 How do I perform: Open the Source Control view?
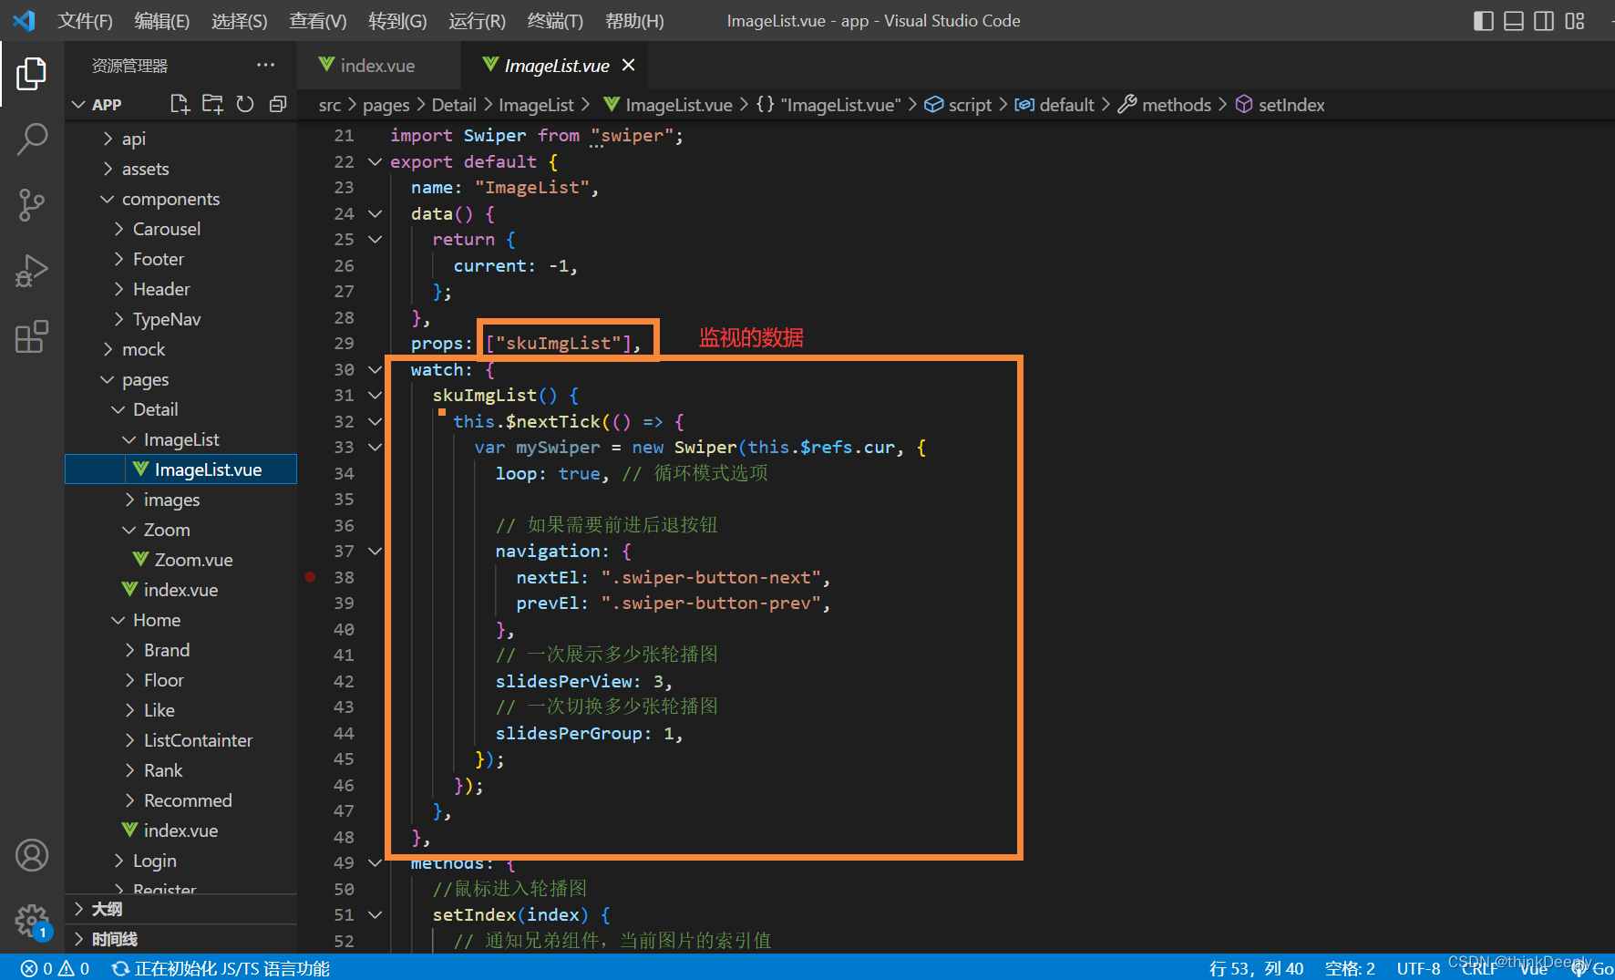[x=33, y=205]
